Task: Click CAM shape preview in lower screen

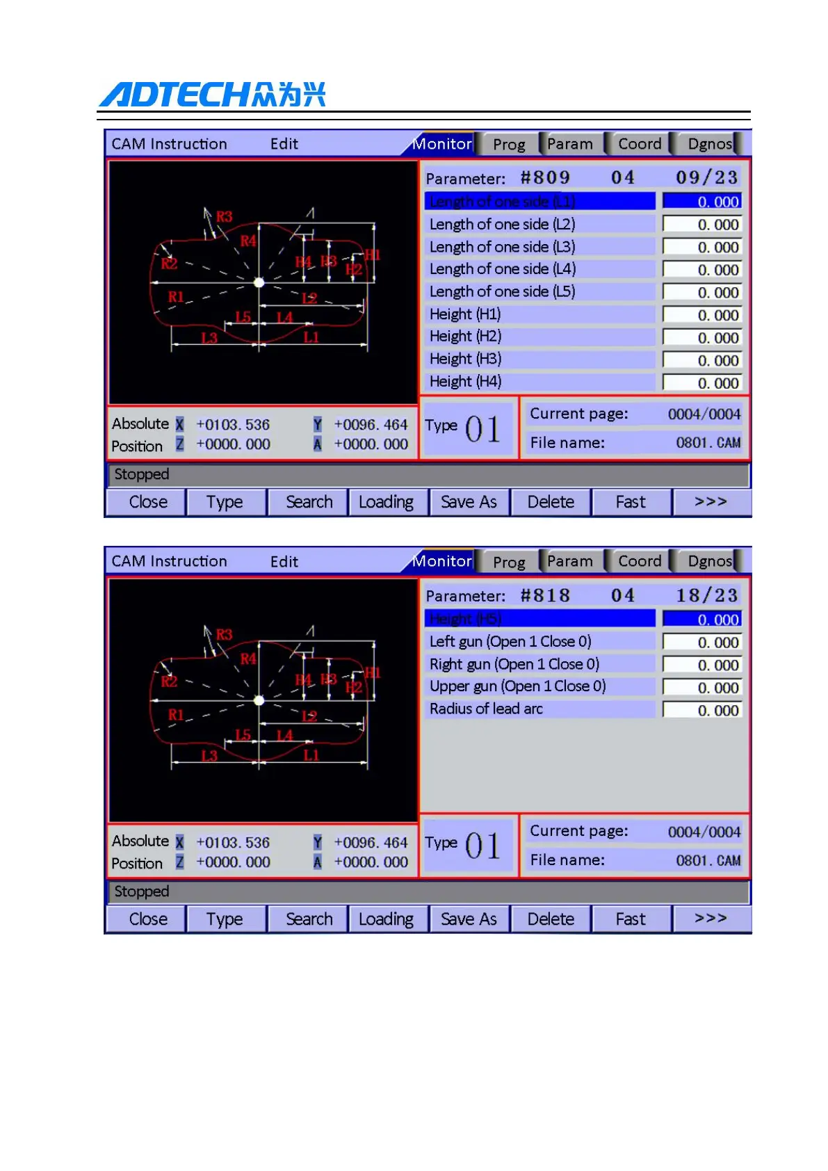Action: (263, 700)
